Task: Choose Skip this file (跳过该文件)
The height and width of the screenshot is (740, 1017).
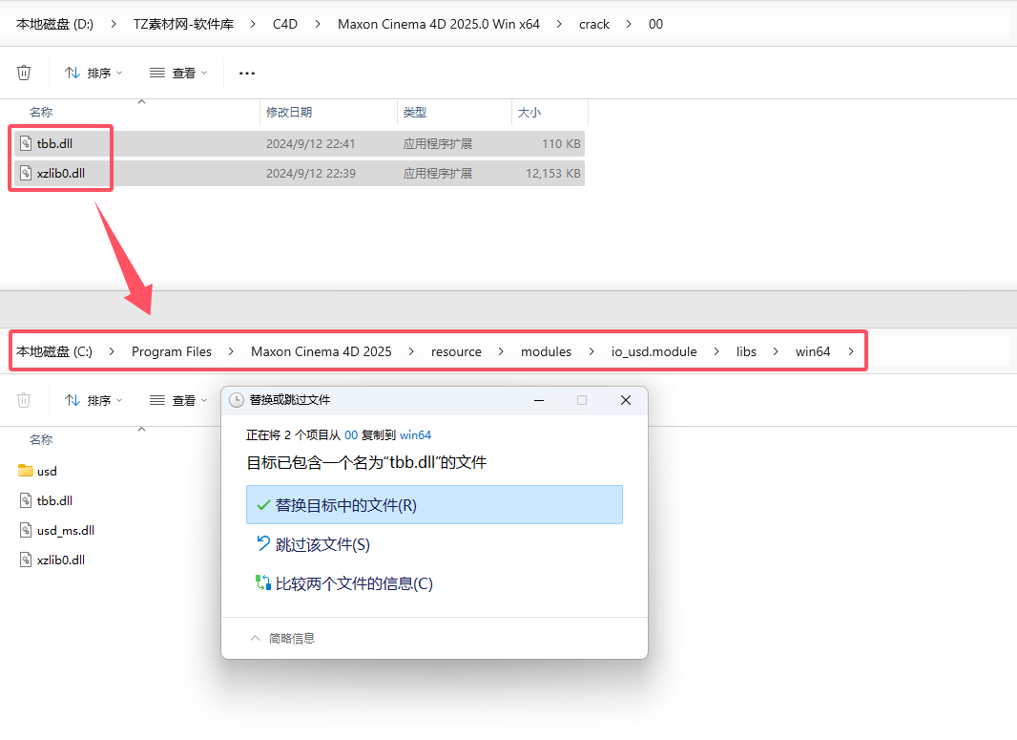Action: [x=314, y=544]
